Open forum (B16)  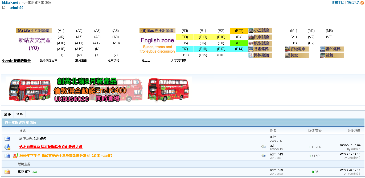(x=221, y=55)
